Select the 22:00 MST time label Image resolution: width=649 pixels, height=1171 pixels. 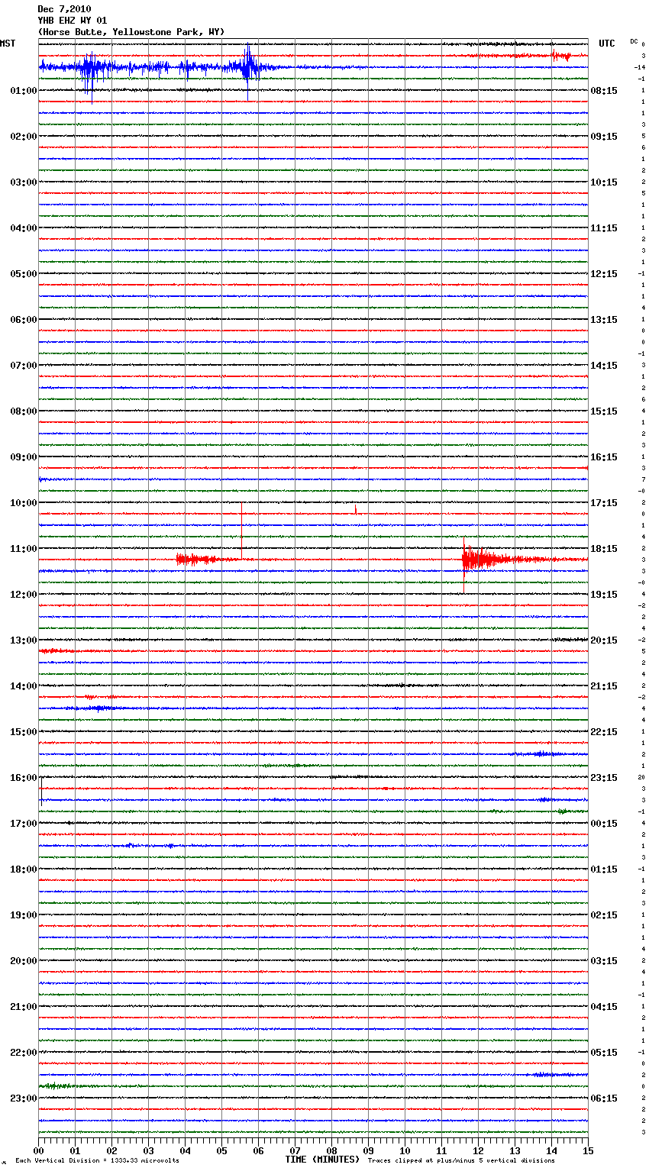pyautogui.click(x=24, y=1053)
